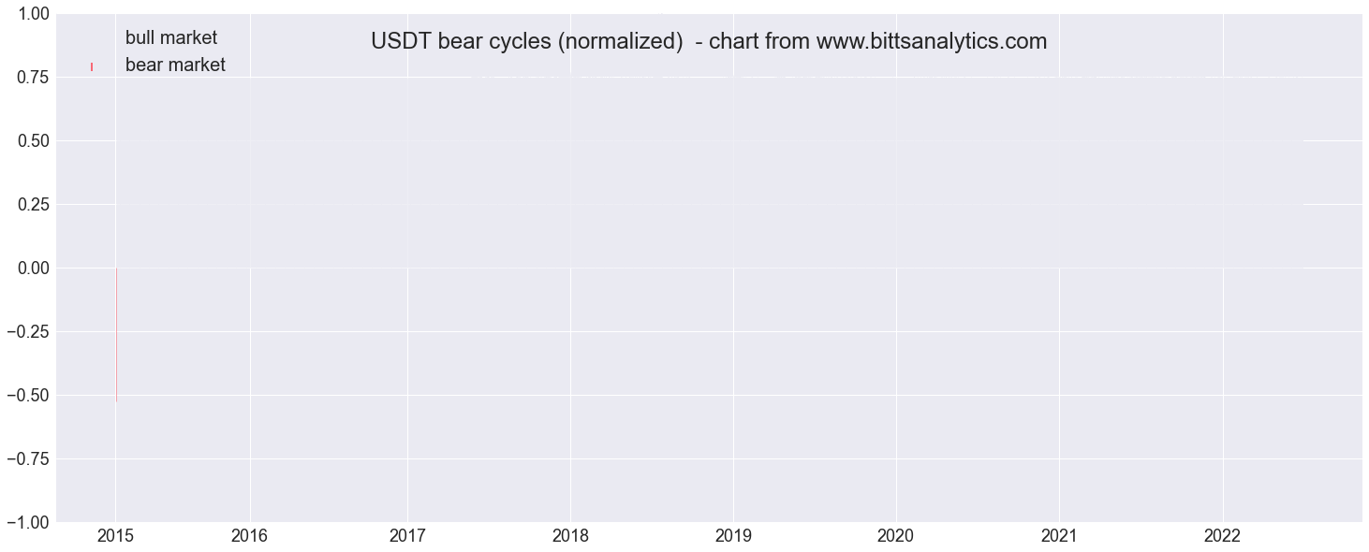Select the 2019 x-axis label
Viewport: 1369px width, 552px height.
733,536
